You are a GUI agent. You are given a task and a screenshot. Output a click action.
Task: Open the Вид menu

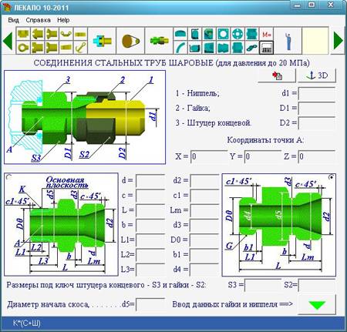[13, 20]
